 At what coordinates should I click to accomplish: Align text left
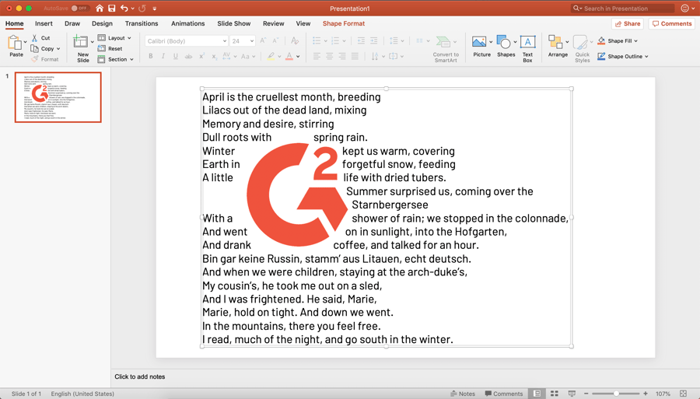[x=317, y=56]
